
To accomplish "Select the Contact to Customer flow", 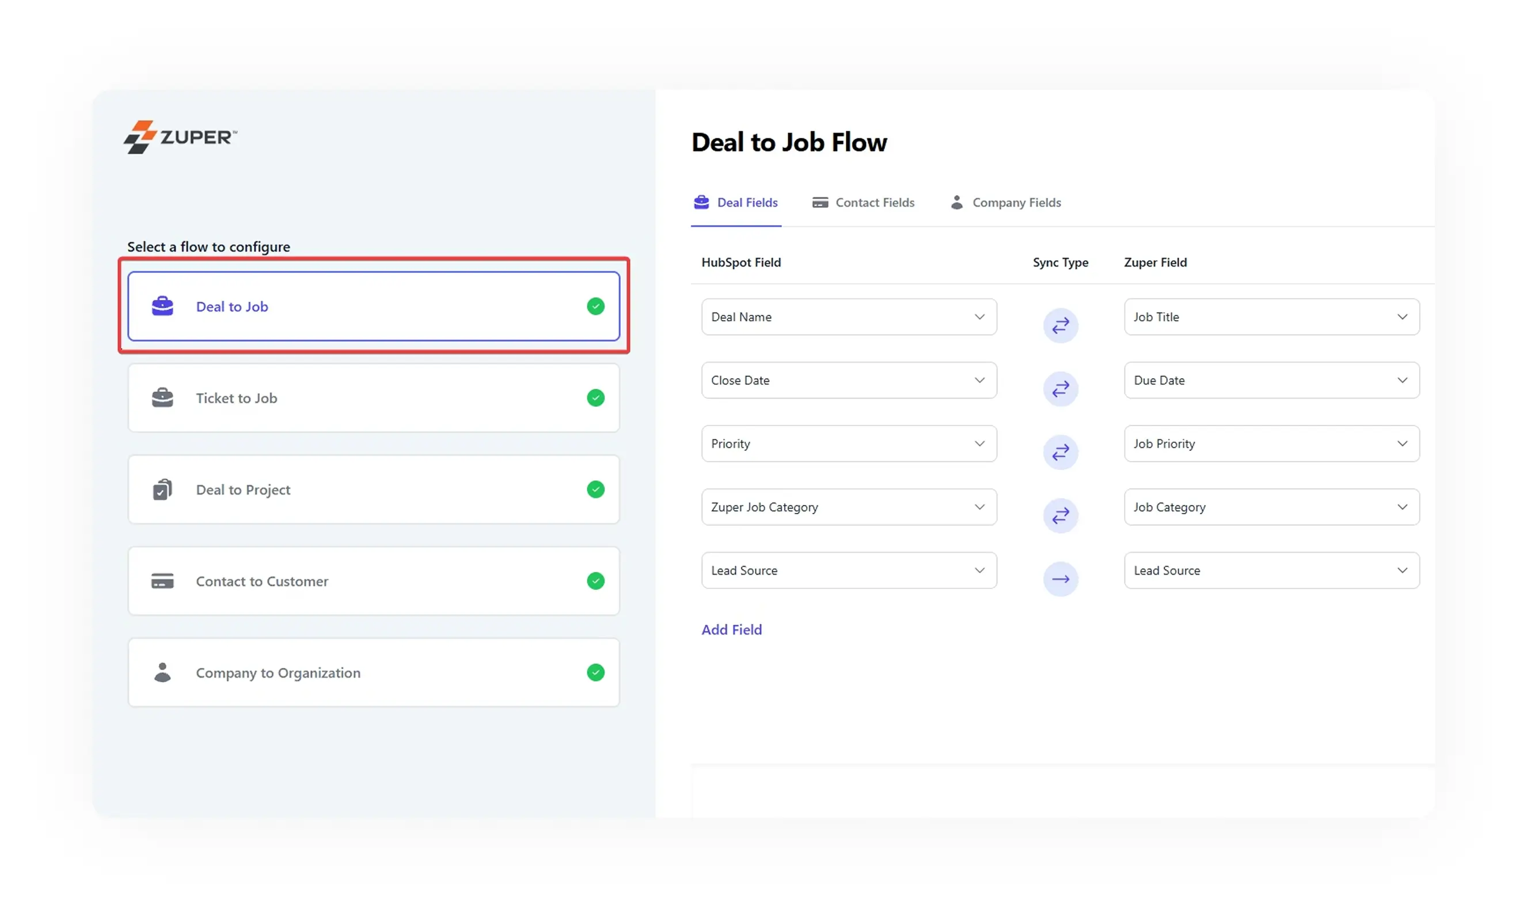I will pyautogui.click(x=374, y=581).
